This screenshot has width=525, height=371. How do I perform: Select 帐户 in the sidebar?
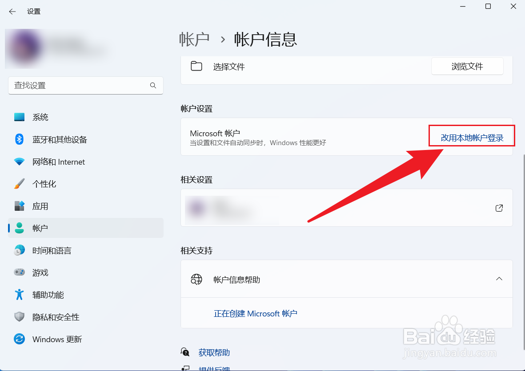[x=86, y=228]
